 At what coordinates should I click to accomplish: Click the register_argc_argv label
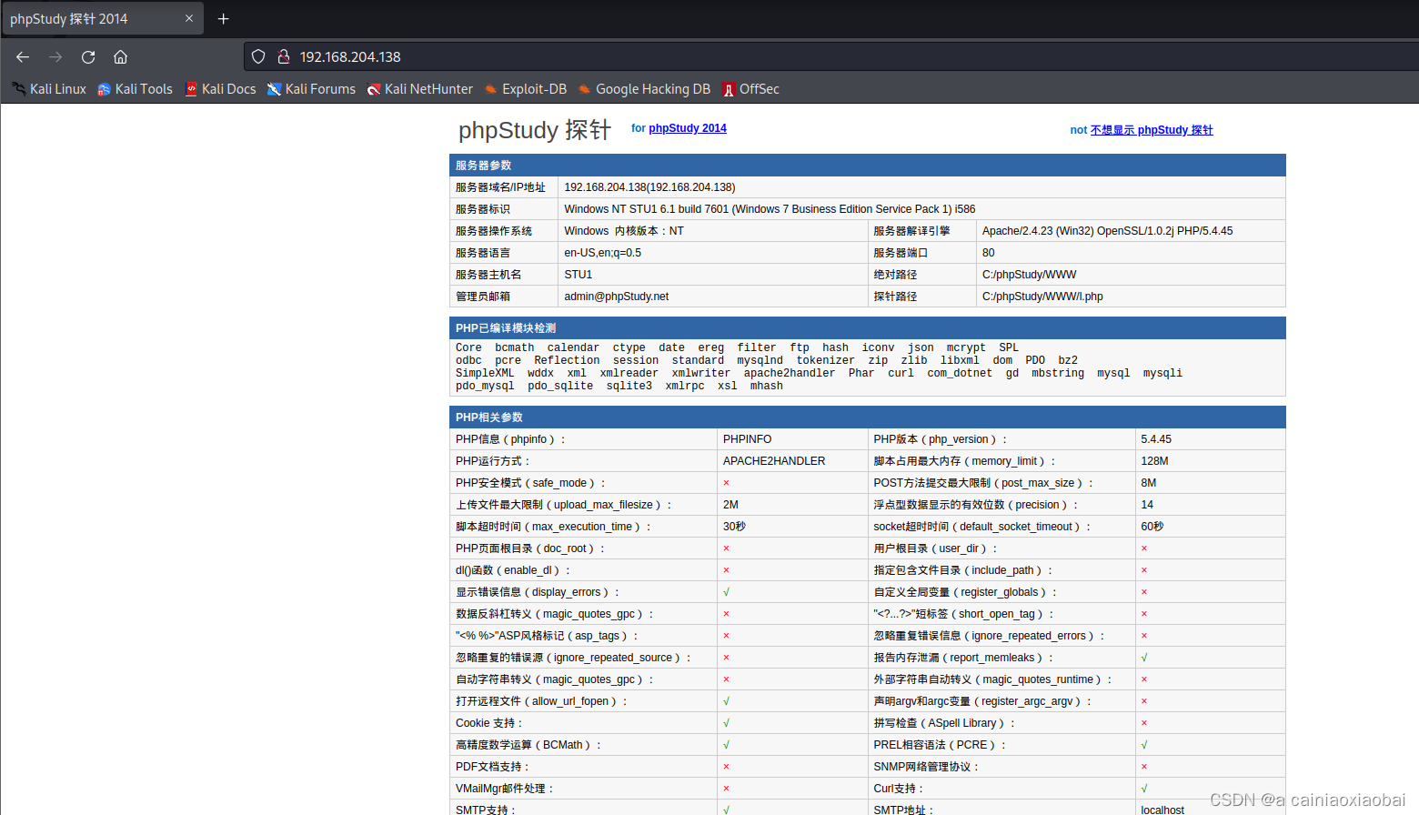click(982, 701)
